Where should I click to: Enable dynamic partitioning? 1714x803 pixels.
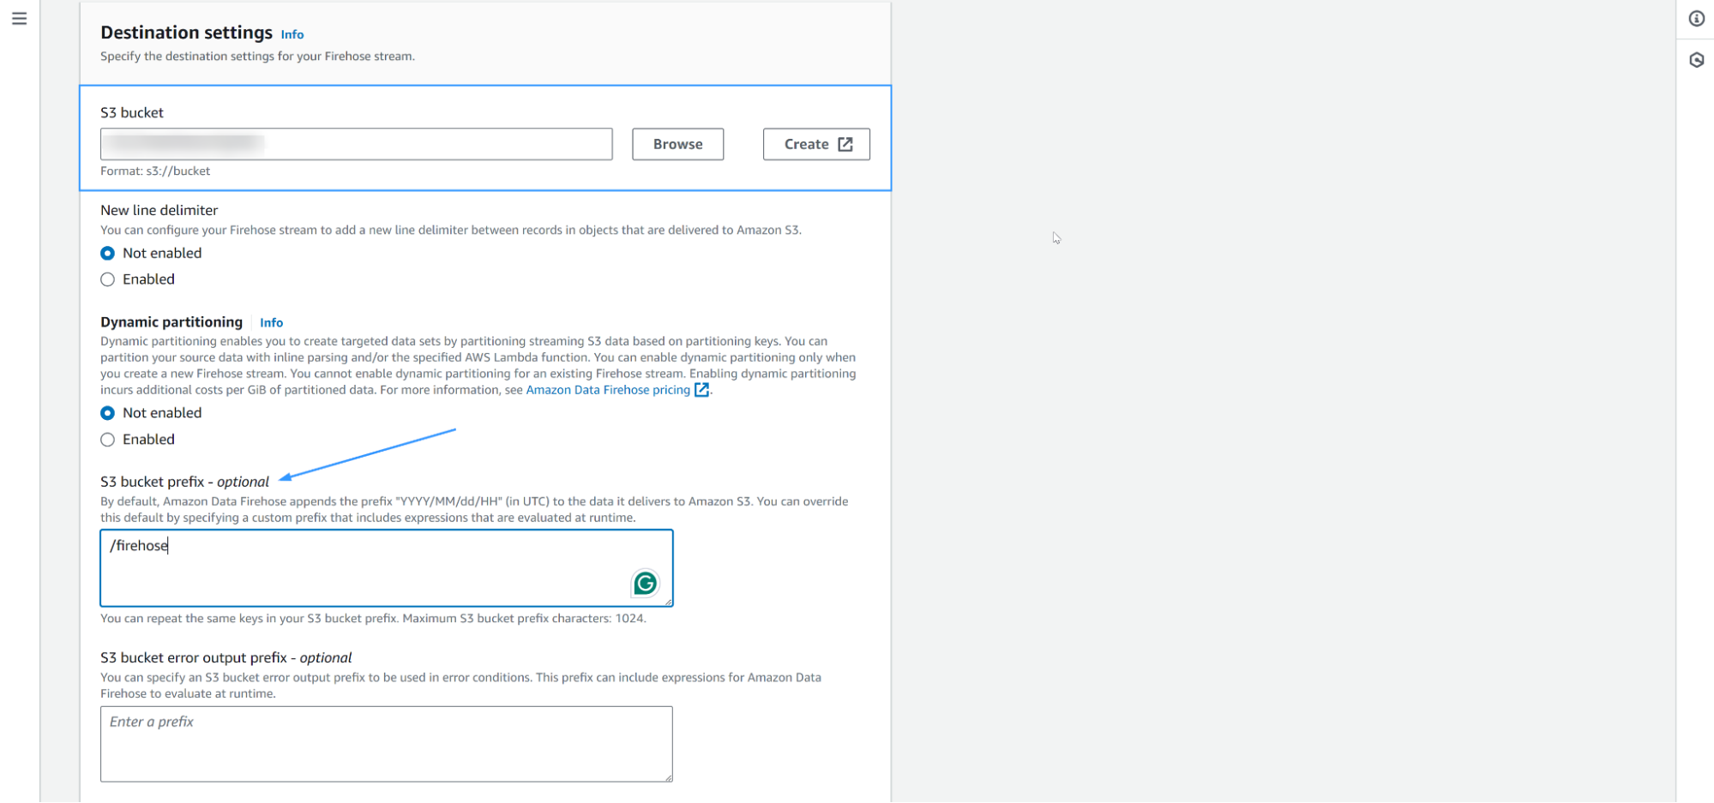pyautogui.click(x=107, y=440)
